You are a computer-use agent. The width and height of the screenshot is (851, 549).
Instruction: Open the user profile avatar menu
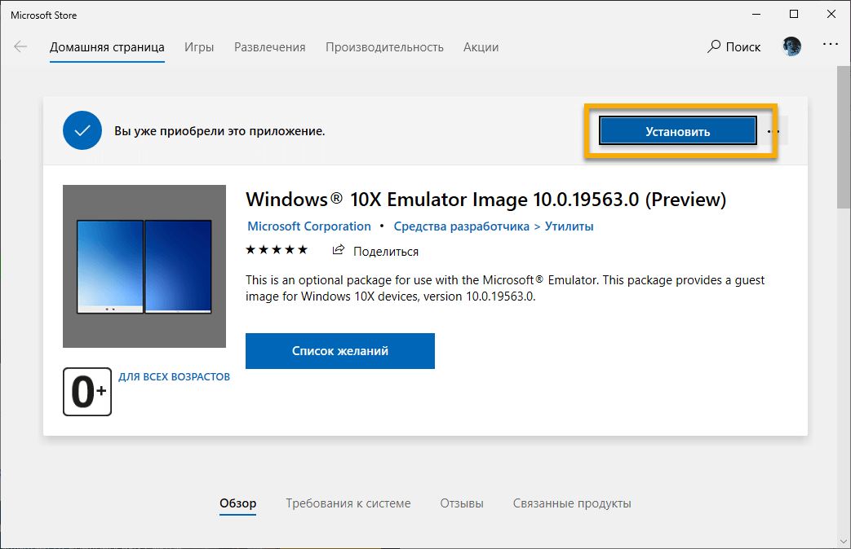791,46
